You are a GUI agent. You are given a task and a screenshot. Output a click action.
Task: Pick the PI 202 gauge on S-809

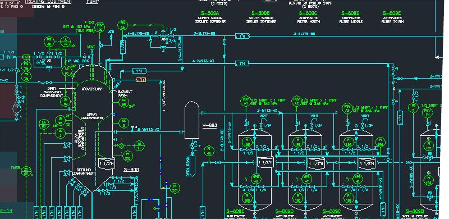point(128,156)
